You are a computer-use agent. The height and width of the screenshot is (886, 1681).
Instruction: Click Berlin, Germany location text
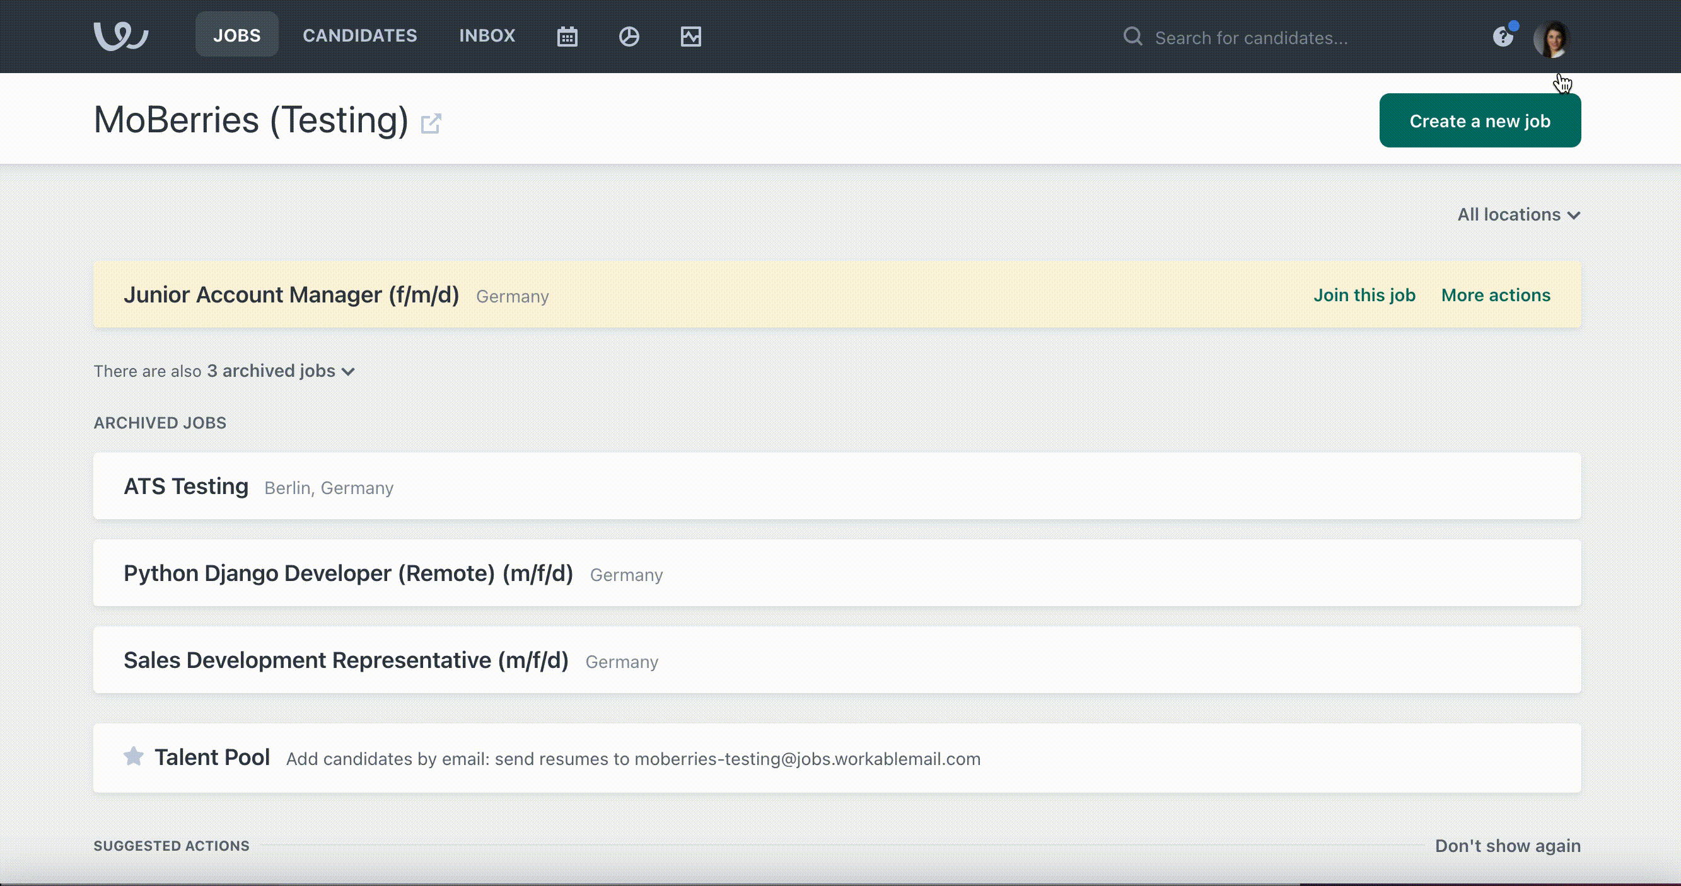329,488
